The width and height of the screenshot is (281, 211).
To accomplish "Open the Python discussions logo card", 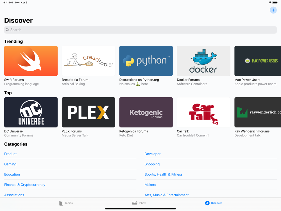I will pos(146,61).
